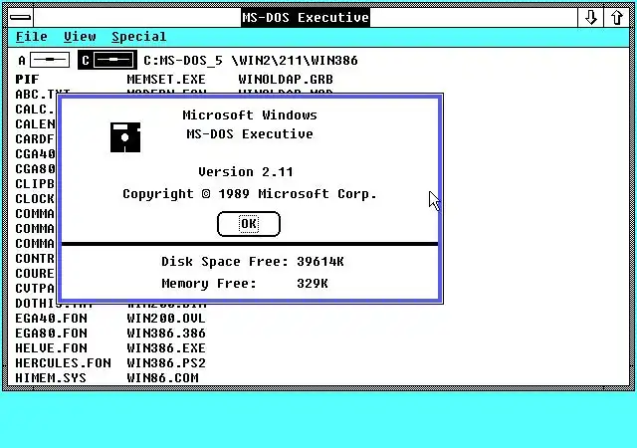Click the OK button in the dialog
Image resolution: width=637 pixels, height=448 pixels.
[249, 224]
